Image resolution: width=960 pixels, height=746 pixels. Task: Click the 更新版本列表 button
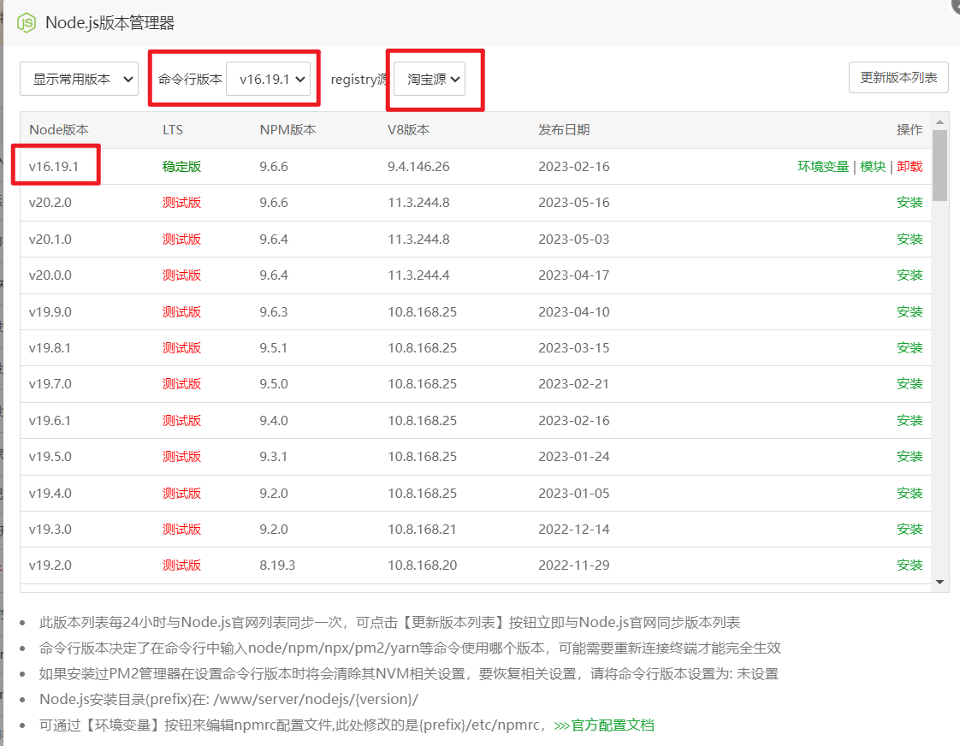point(898,78)
